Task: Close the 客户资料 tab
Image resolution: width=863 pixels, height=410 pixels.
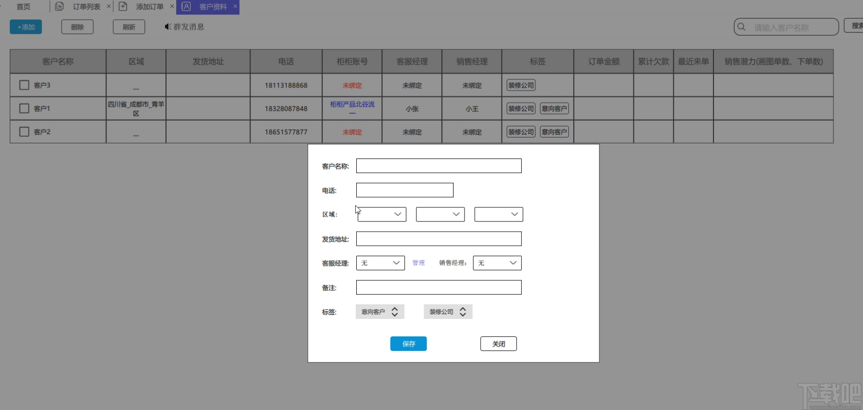Action: (x=235, y=6)
